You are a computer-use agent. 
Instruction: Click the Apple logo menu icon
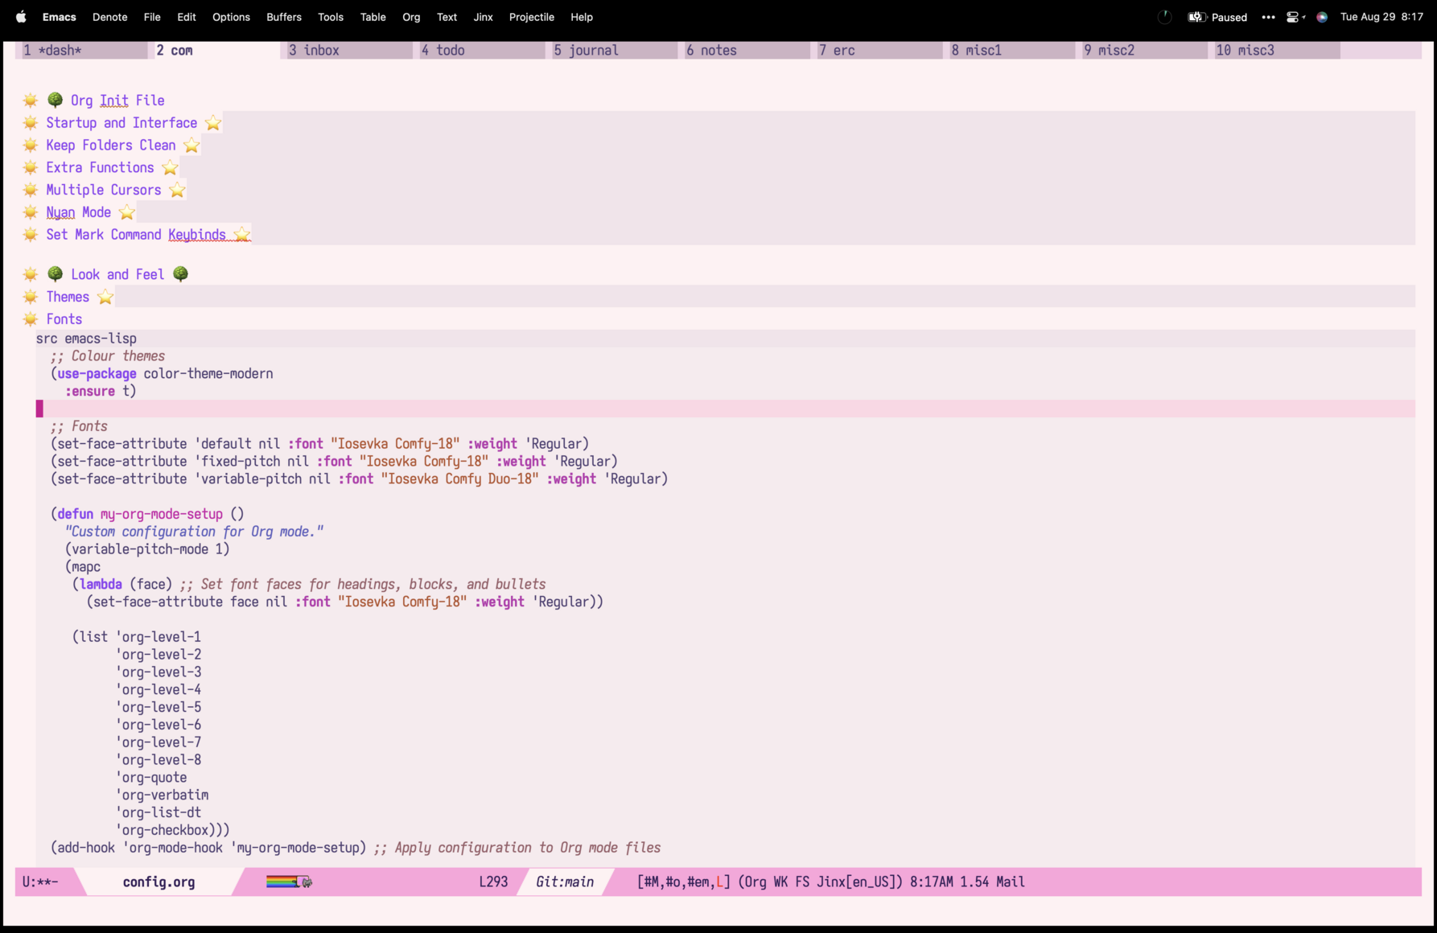click(x=21, y=17)
